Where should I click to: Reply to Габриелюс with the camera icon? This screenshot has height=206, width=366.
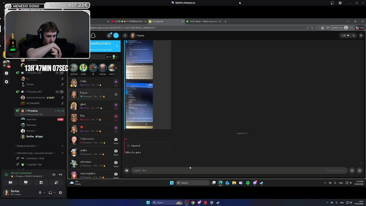116,140
